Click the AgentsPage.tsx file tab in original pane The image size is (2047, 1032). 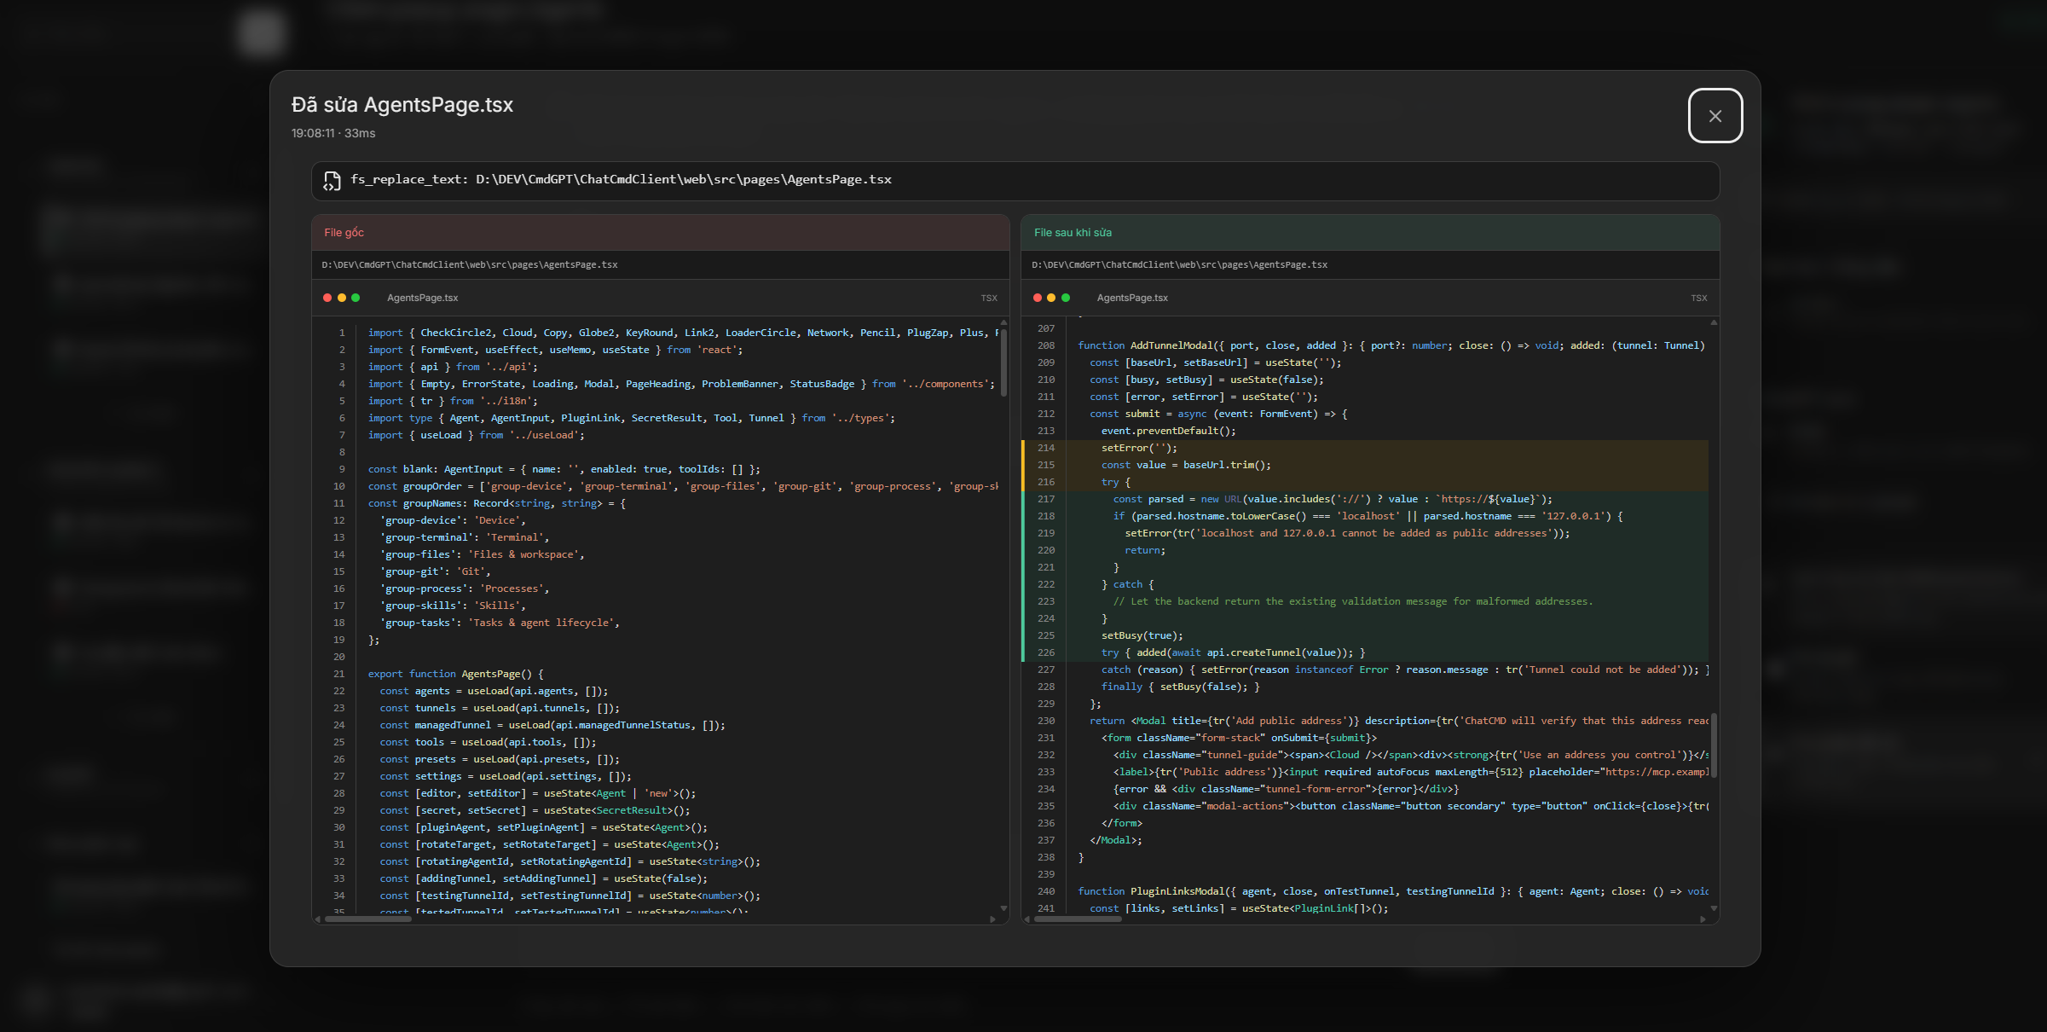click(422, 298)
